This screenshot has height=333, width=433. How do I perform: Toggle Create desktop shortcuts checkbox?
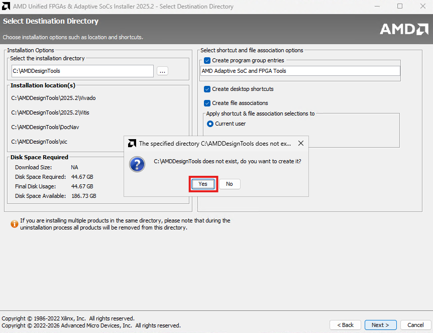[x=207, y=89]
